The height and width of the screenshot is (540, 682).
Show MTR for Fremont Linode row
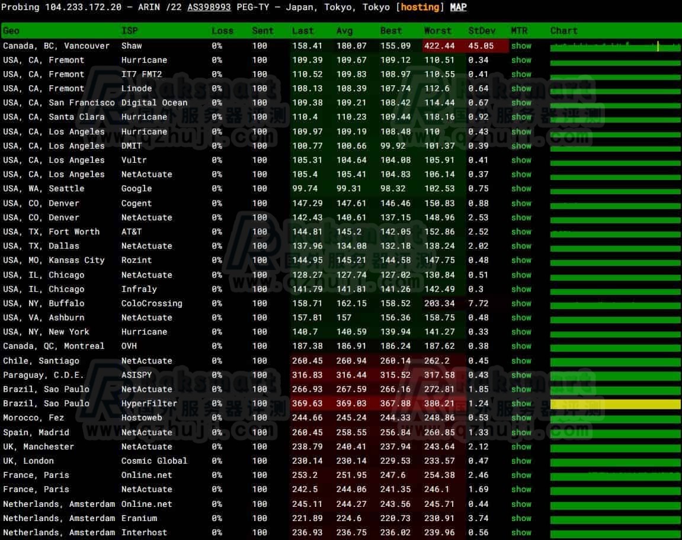click(521, 88)
